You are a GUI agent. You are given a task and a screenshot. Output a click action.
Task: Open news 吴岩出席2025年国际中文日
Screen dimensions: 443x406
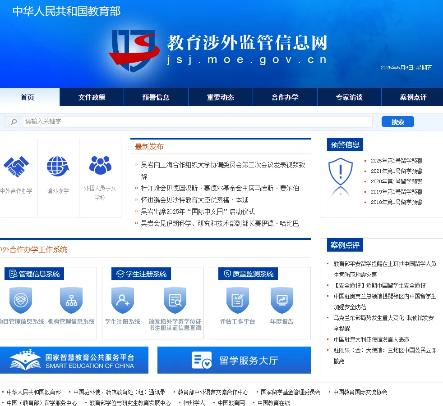[x=198, y=212]
